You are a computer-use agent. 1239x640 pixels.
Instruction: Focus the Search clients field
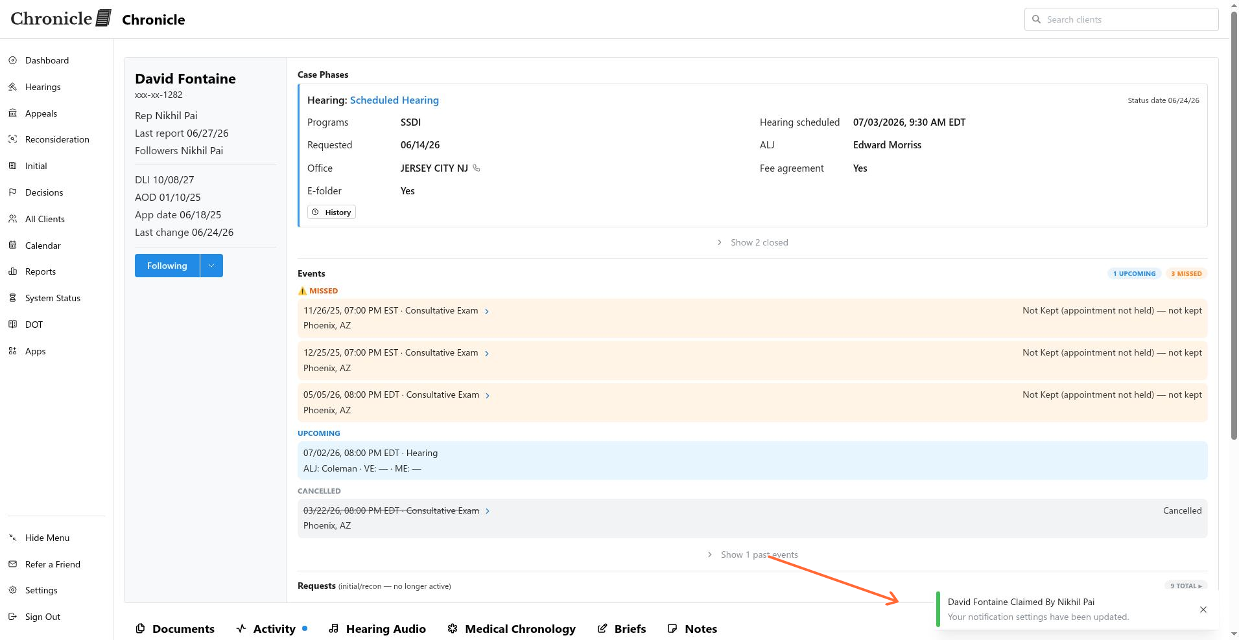click(1122, 19)
